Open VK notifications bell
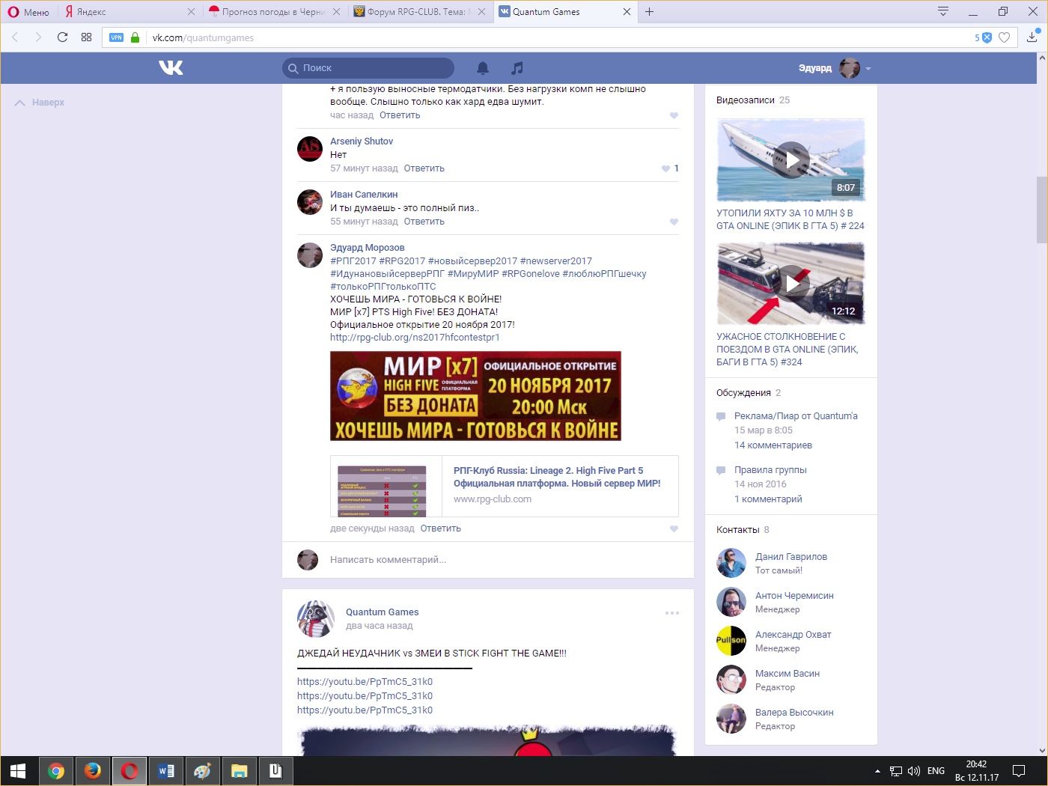The height and width of the screenshot is (786, 1048). click(x=483, y=68)
